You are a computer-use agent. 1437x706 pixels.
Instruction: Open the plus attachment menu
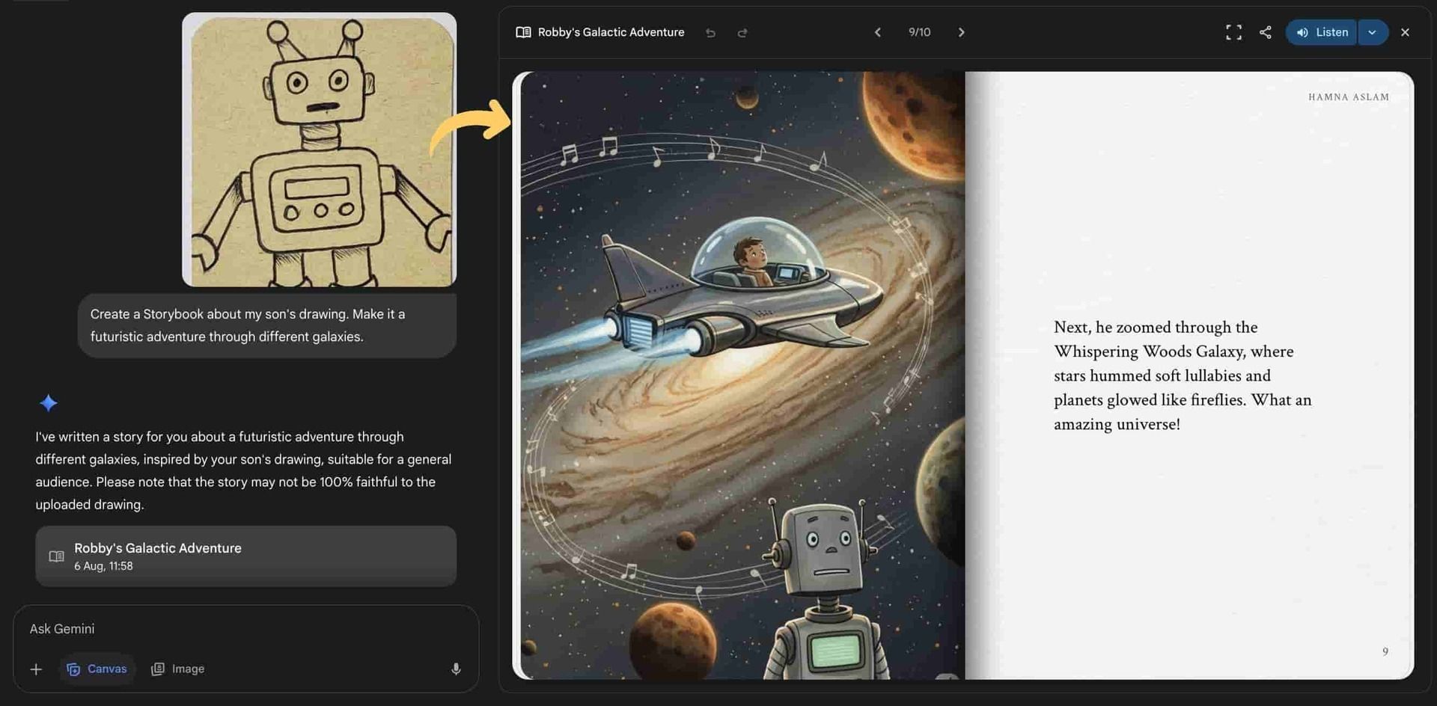(36, 669)
